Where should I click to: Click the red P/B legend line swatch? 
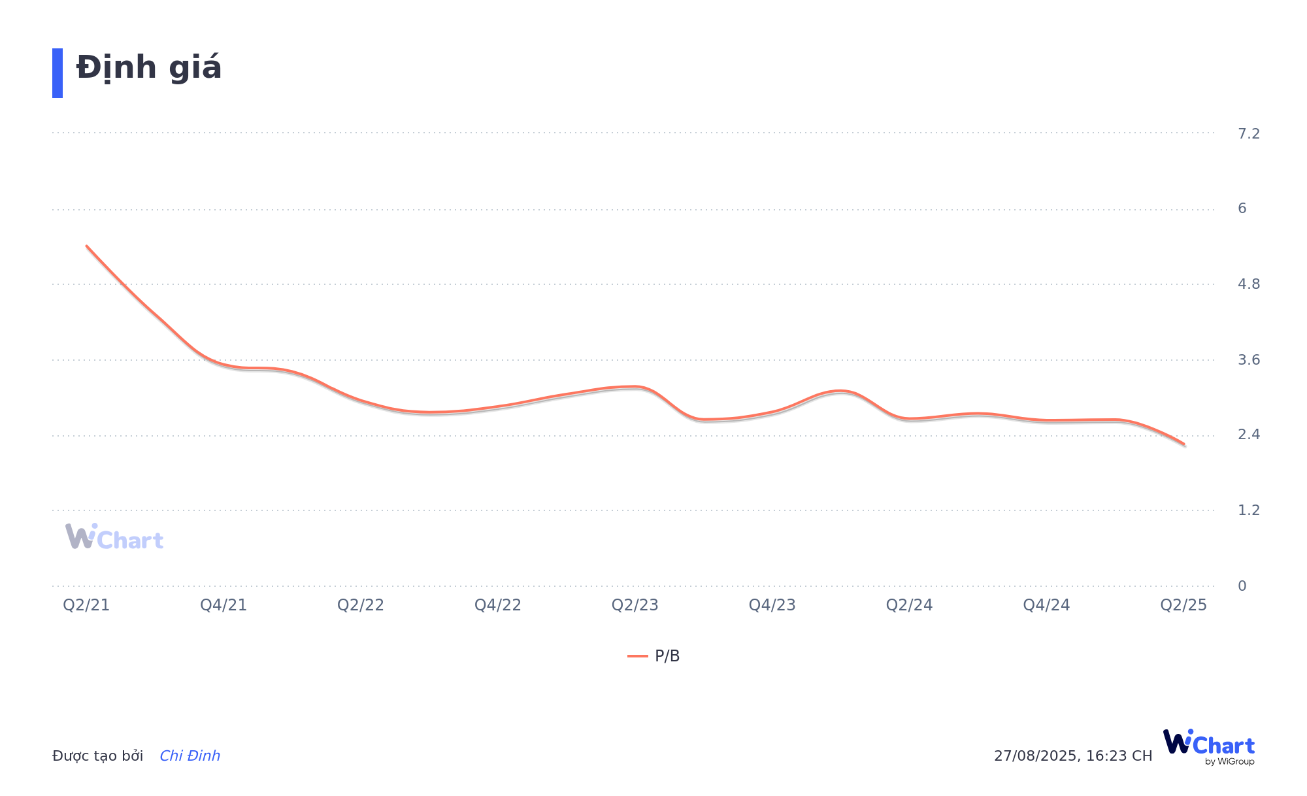[637, 656]
